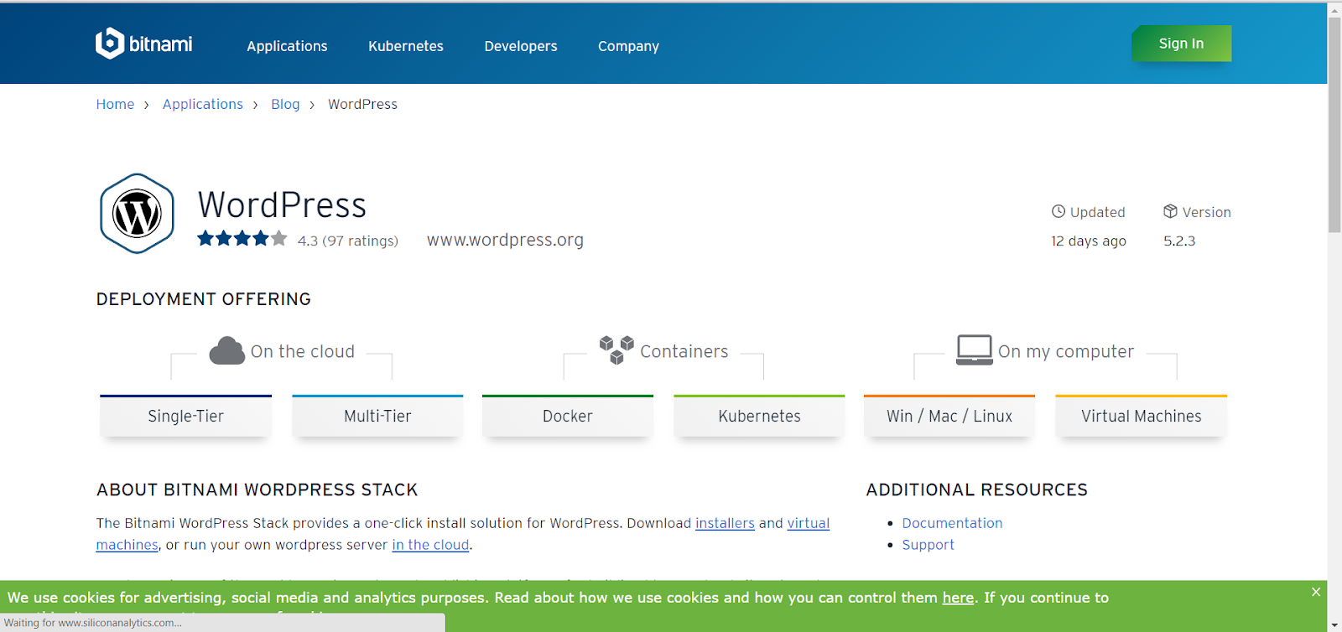Click the WordPress page title heading
The height and width of the screenshot is (632, 1342).
[x=282, y=205]
